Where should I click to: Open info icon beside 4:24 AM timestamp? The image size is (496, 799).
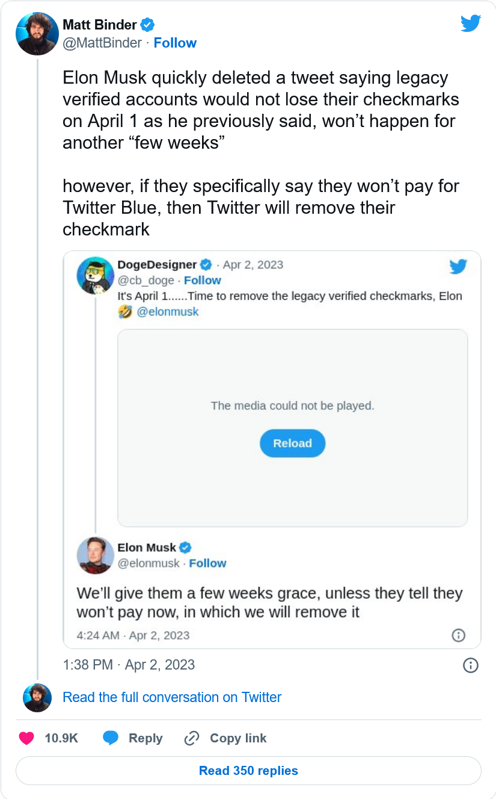pyautogui.click(x=458, y=635)
